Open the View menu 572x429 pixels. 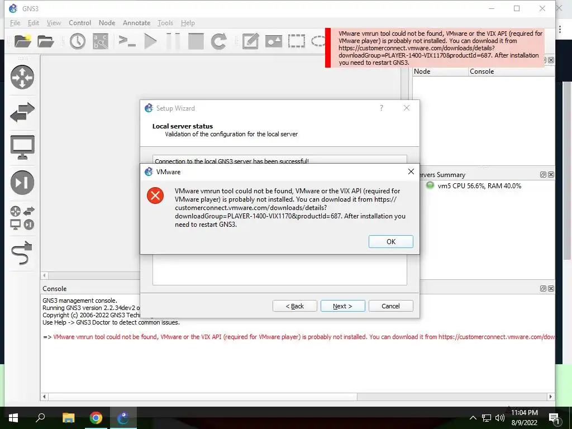click(x=54, y=22)
